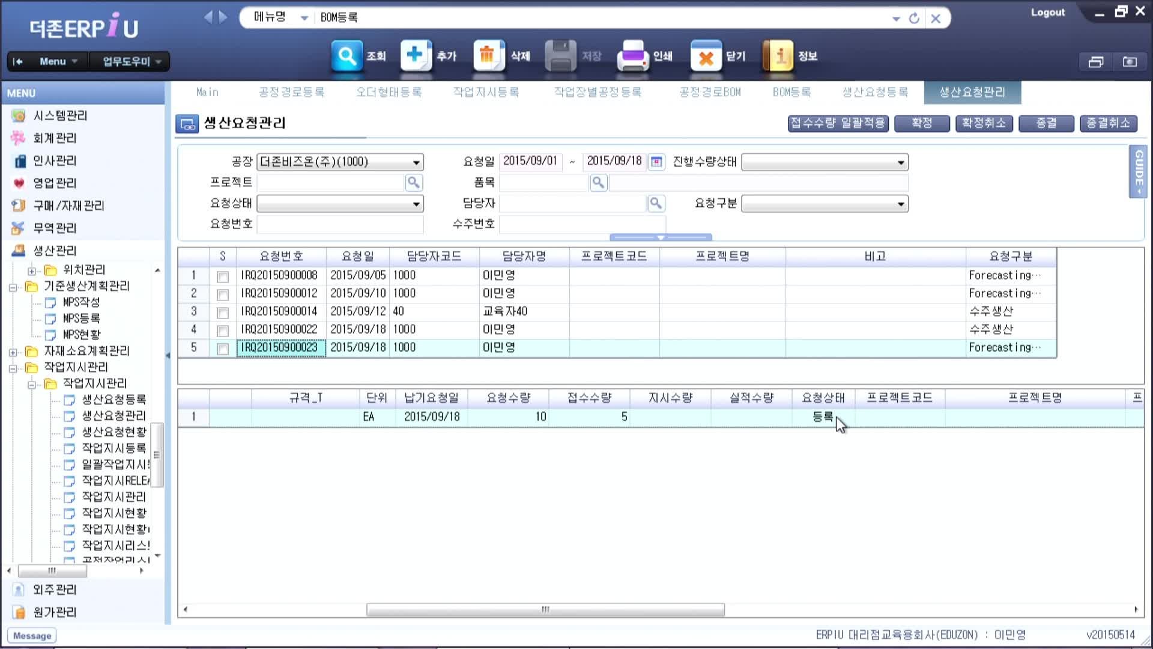Open the 업무도우미 dropdown button
The width and height of the screenshot is (1153, 649).
pyautogui.click(x=132, y=61)
